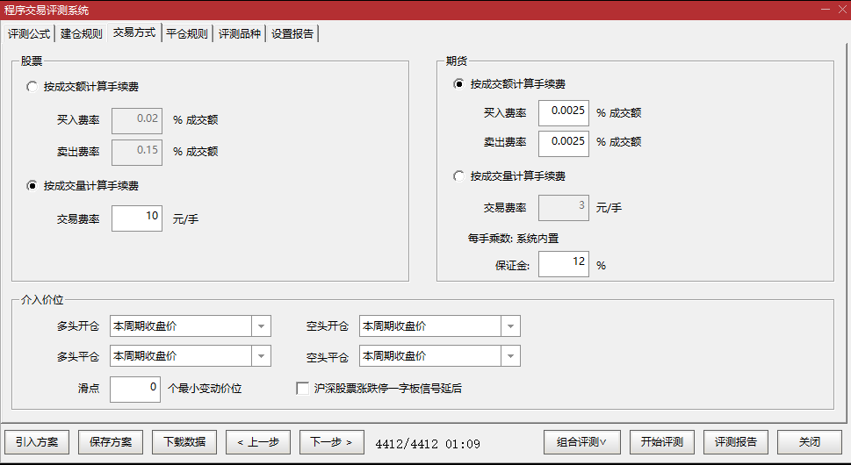
Task: Click the stock 交易费率 input field
Action: [137, 218]
